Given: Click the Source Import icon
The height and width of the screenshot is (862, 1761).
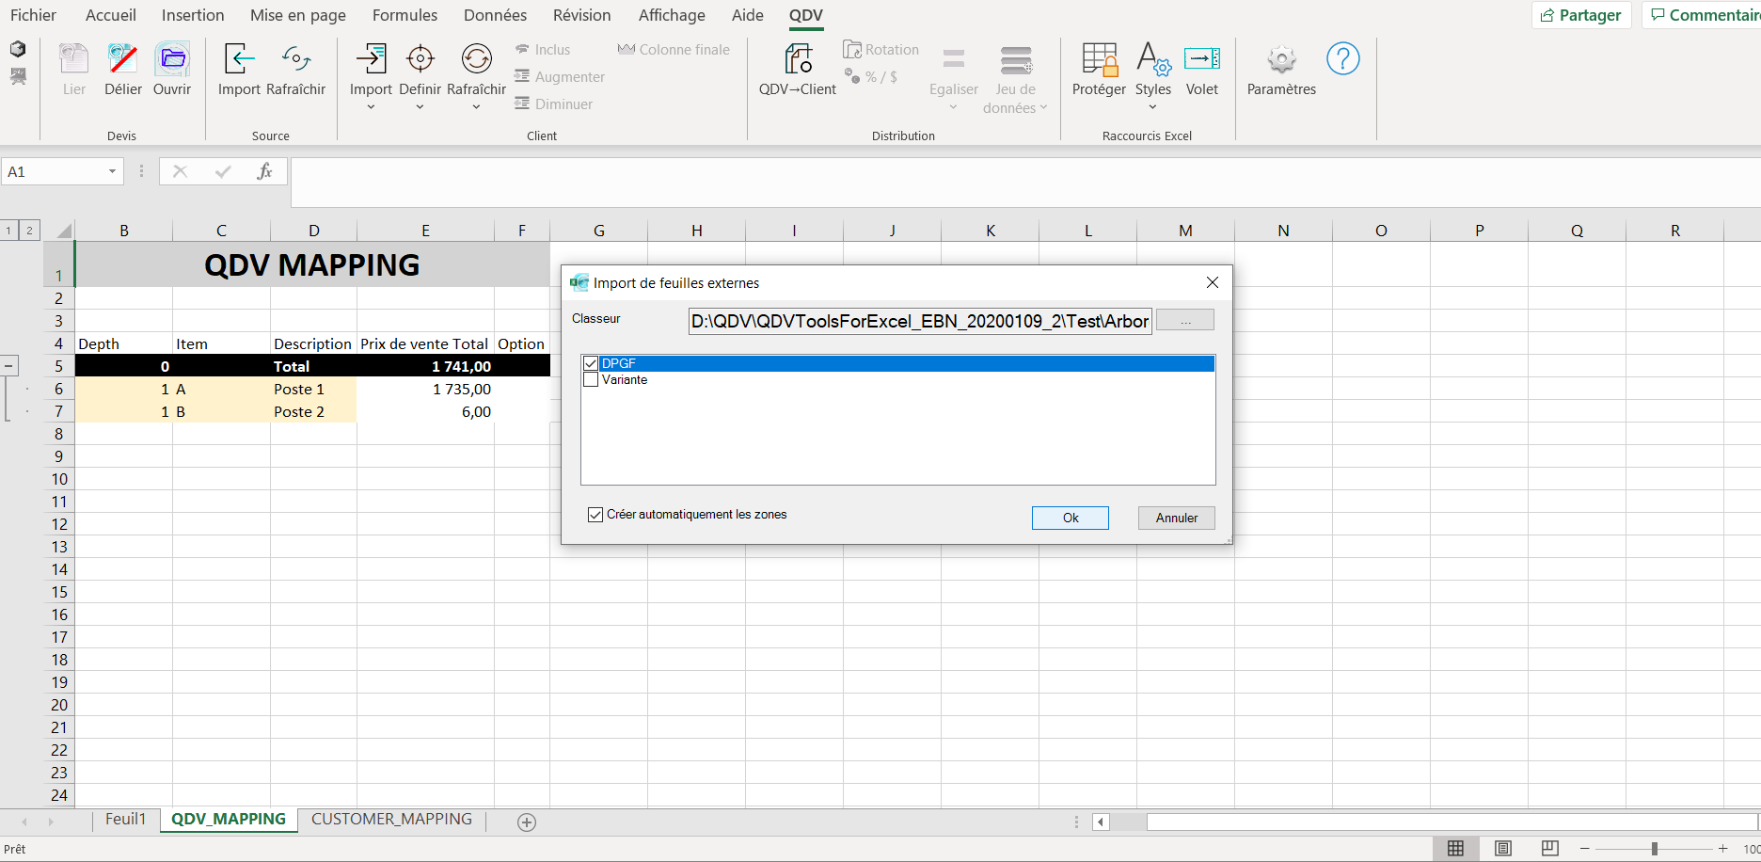Looking at the screenshot, I should tap(239, 59).
